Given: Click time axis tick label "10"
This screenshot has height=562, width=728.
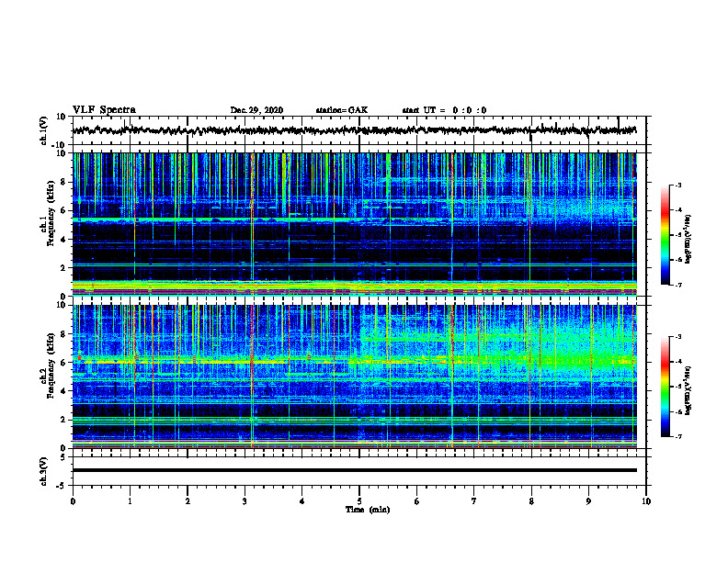Looking at the screenshot, I should (x=646, y=501).
